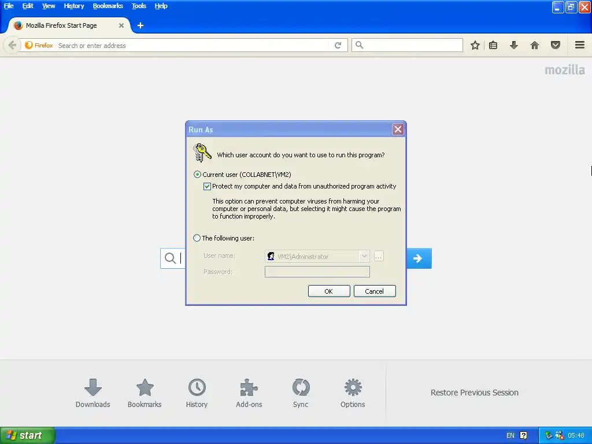This screenshot has width=592, height=444.
Task: Click the Password input field
Action: pos(317,272)
